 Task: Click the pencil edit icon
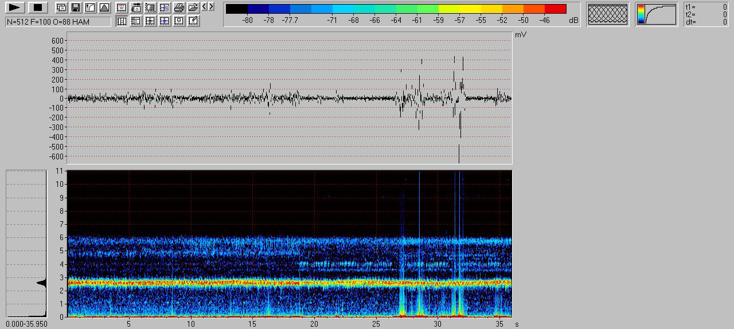click(193, 21)
